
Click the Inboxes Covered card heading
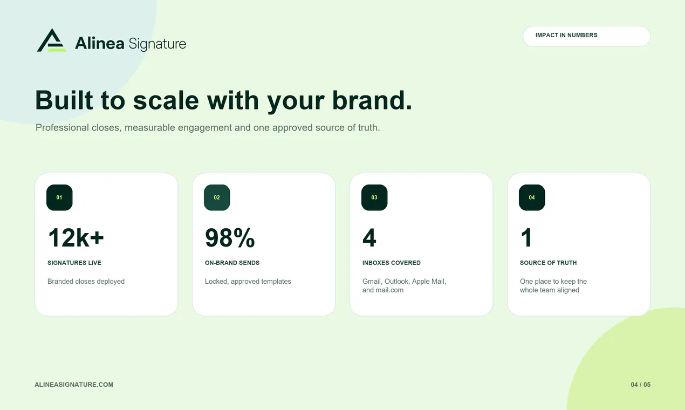point(392,263)
